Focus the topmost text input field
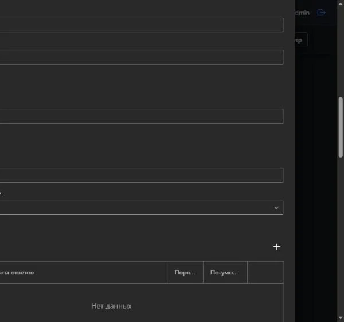This screenshot has height=322, width=344. tap(142, 25)
